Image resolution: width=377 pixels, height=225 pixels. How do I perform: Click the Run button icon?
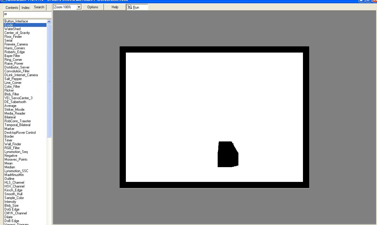130,7
